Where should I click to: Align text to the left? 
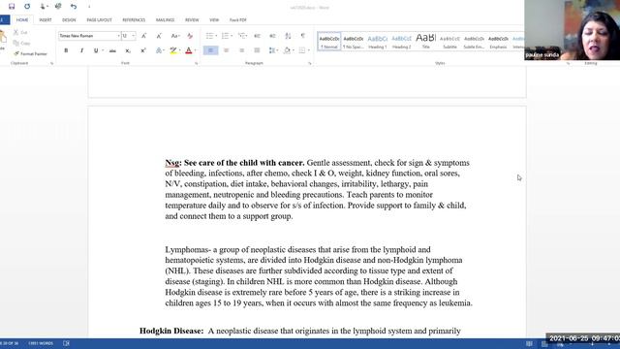211,50
